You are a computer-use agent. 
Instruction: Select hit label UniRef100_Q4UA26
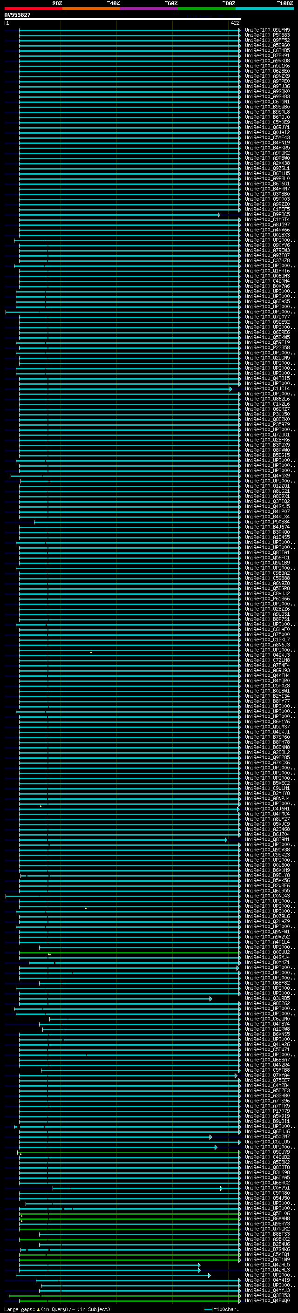point(267,1044)
